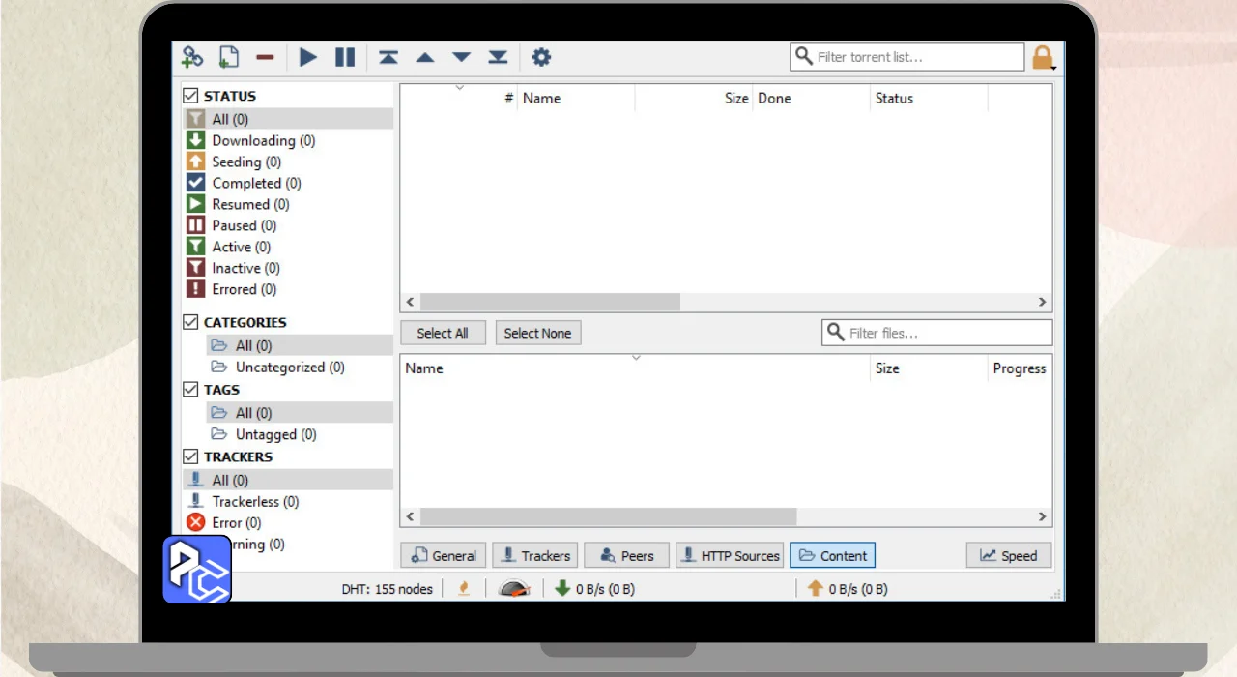The image size is (1237, 677).
Task: Click the orange upload speed arrow
Action: [x=816, y=588]
